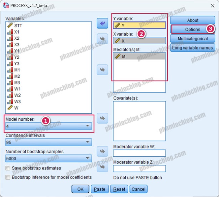This screenshot has width=219, height=197.
Task: Select STT text in Variables list
Action: (x=18, y=26)
